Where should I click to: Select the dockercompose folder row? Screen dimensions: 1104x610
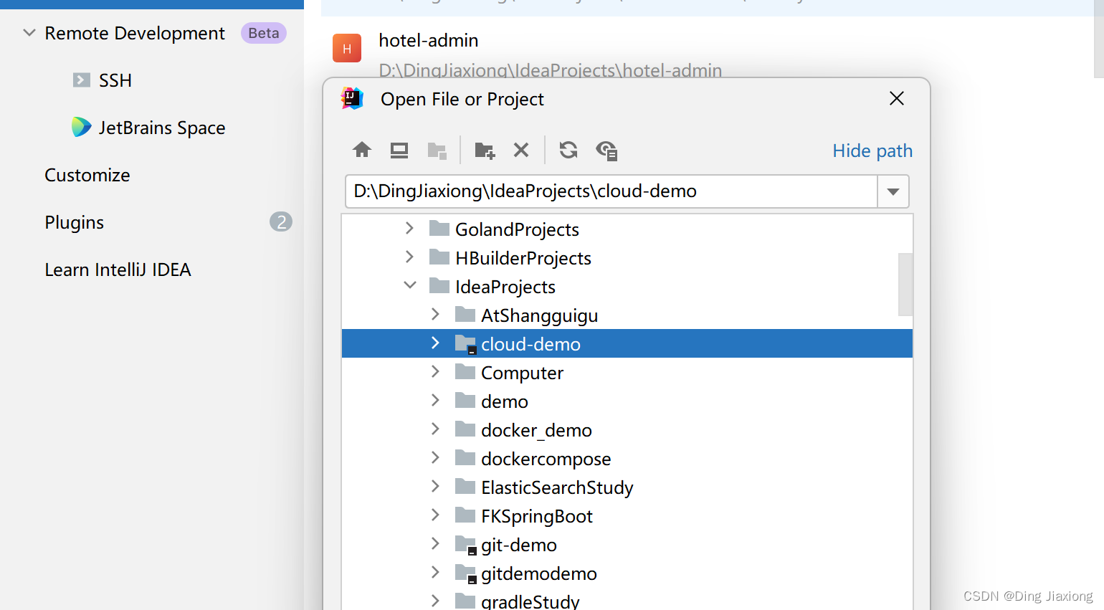[x=627, y=458]
